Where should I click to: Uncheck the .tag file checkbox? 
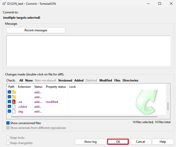[x=9, y=111]
